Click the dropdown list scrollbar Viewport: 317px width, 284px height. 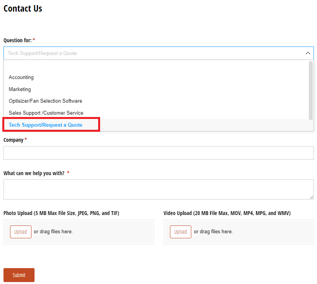pyautogui.click(x=310, y=90)
